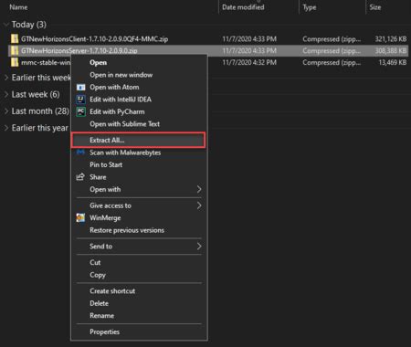The height and width of the screenshot is (347, 411).
Task: Expand the Last week group
Action: pos(6,94)
